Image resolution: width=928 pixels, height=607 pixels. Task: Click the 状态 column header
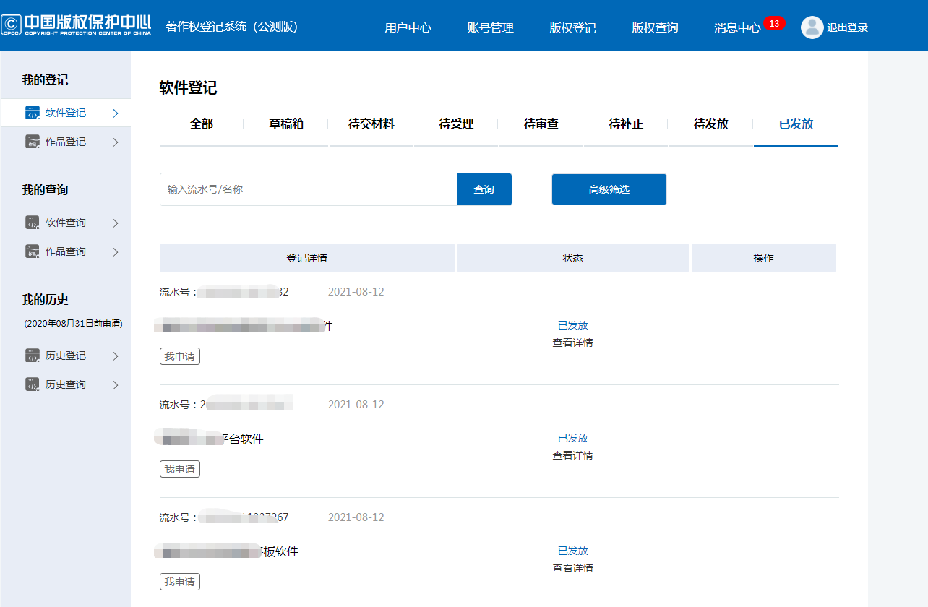[x=573, y=258]
